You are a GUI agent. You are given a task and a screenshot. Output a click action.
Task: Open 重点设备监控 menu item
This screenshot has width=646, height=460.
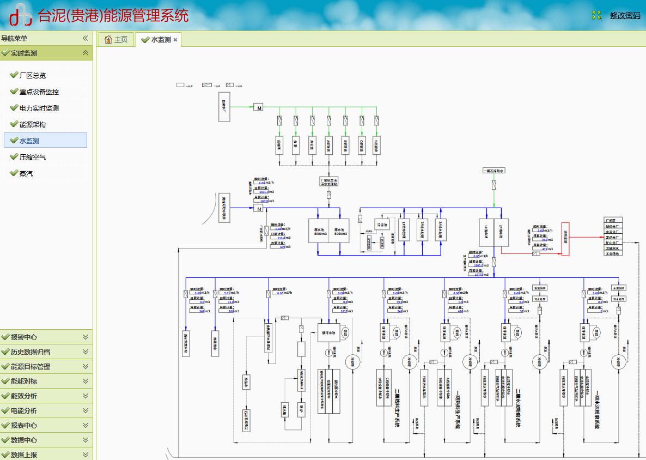point(39,92)
